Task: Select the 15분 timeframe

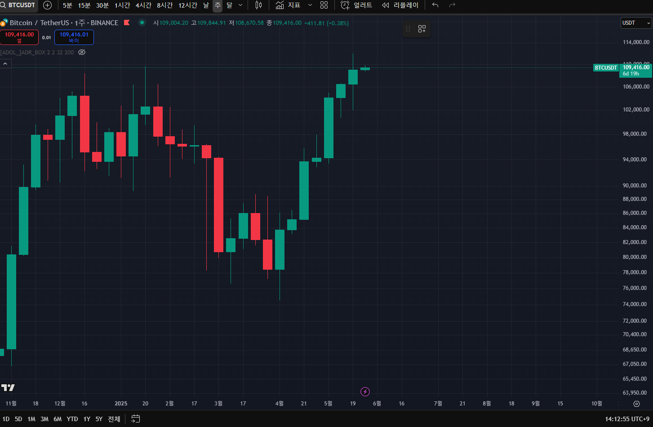Action: (84, 5)
